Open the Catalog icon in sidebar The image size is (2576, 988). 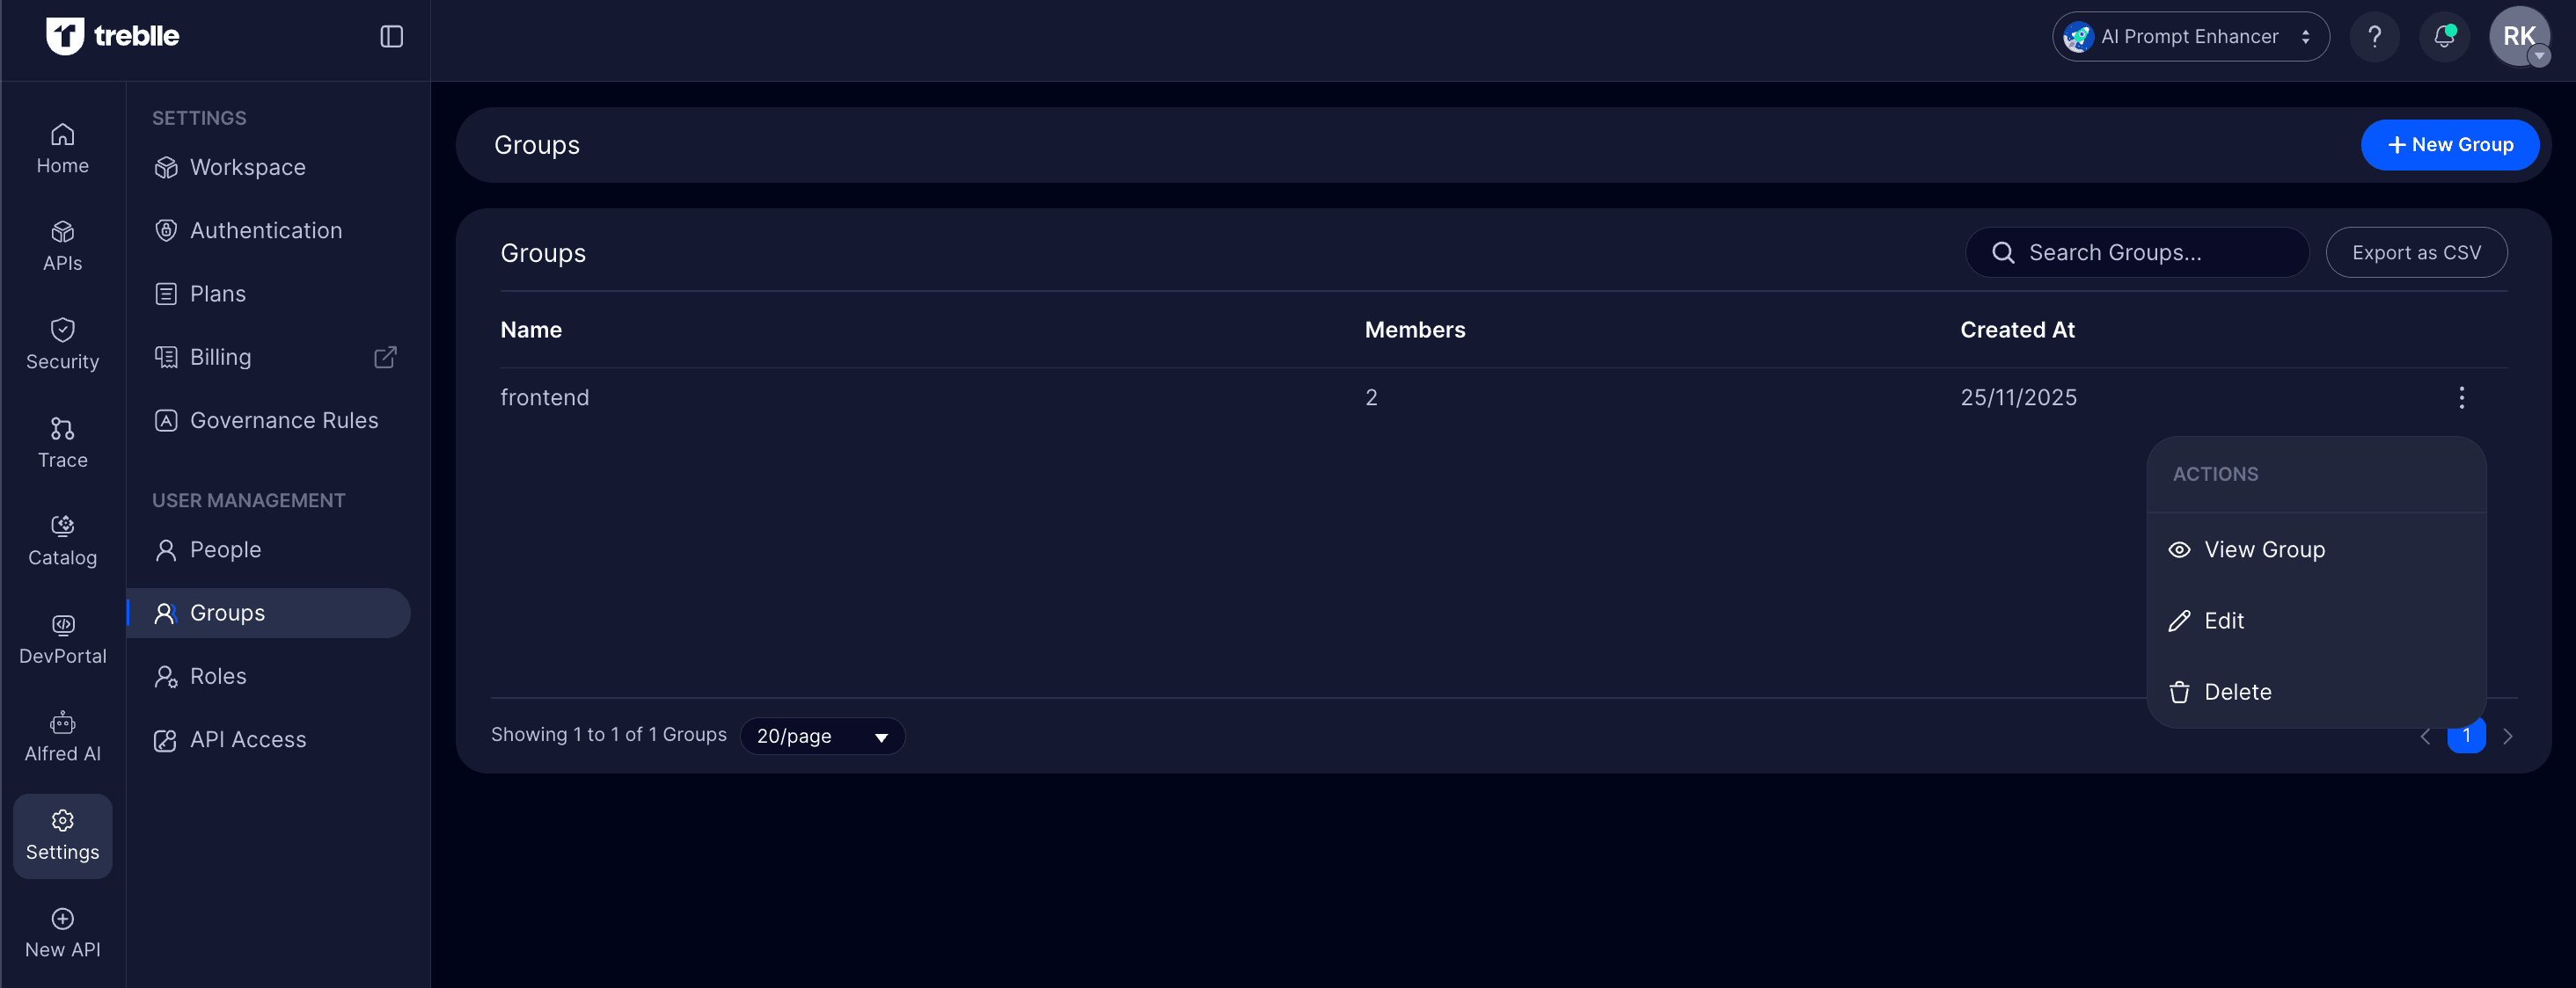[62, 541]
